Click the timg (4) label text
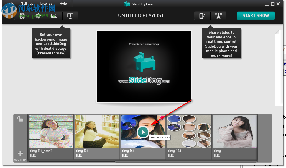Screen dimensions: 286x168 point(128,151)
